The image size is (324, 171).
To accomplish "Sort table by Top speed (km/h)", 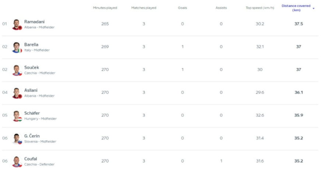I will click(260, 8).
